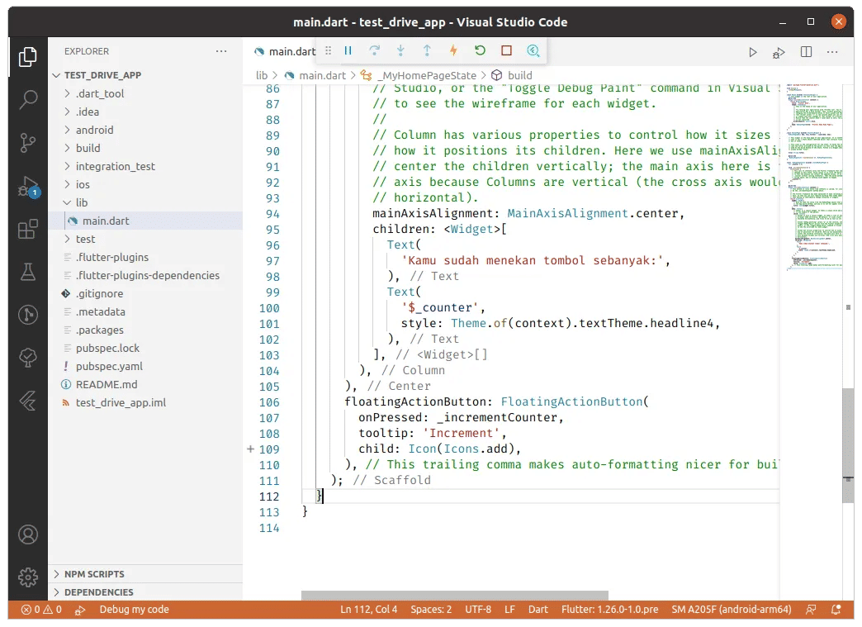Change the LF end of line sequence

tap(509, 610)
